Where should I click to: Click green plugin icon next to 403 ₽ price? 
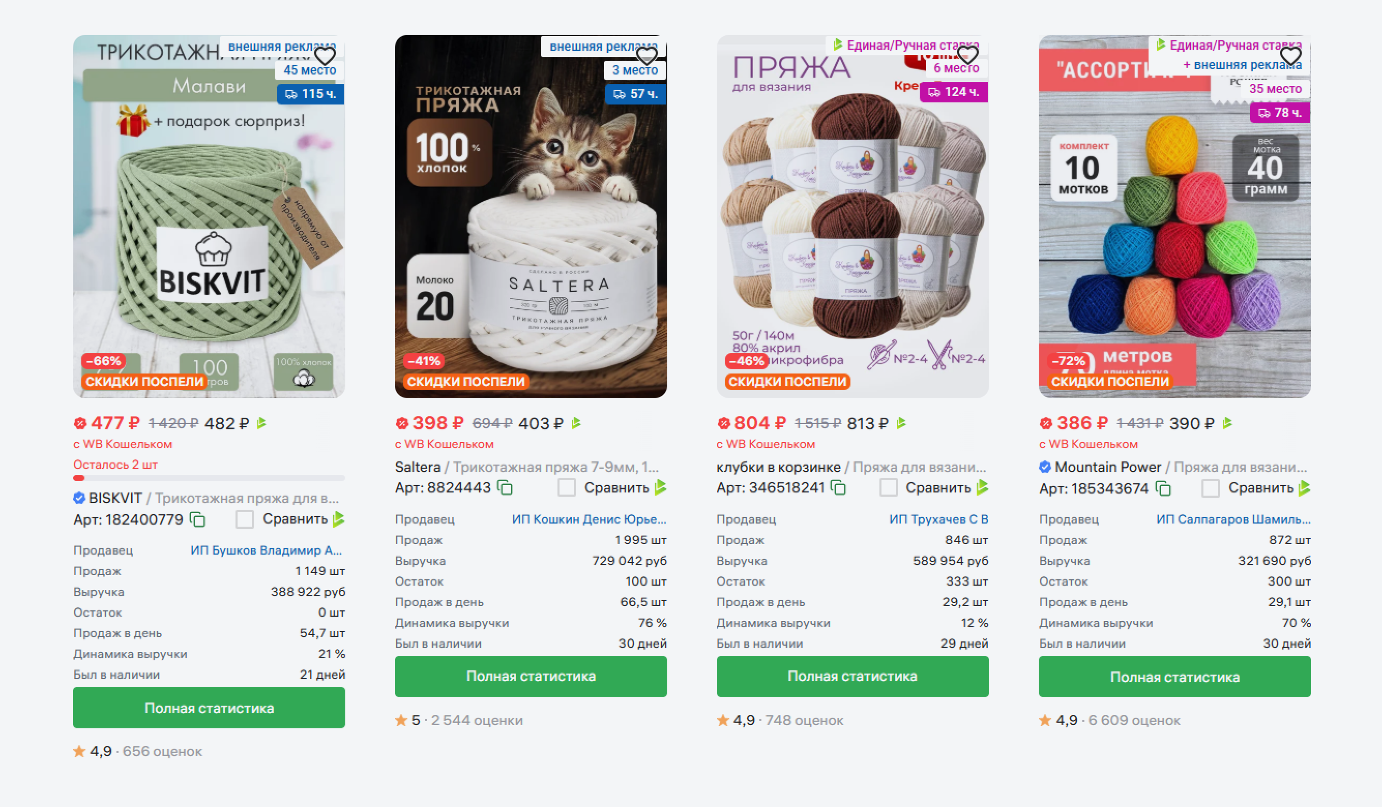576,423
